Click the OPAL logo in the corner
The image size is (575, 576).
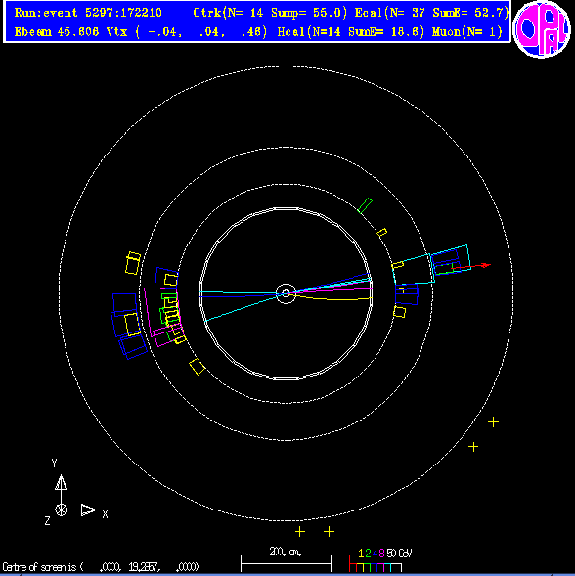[542, 28]
